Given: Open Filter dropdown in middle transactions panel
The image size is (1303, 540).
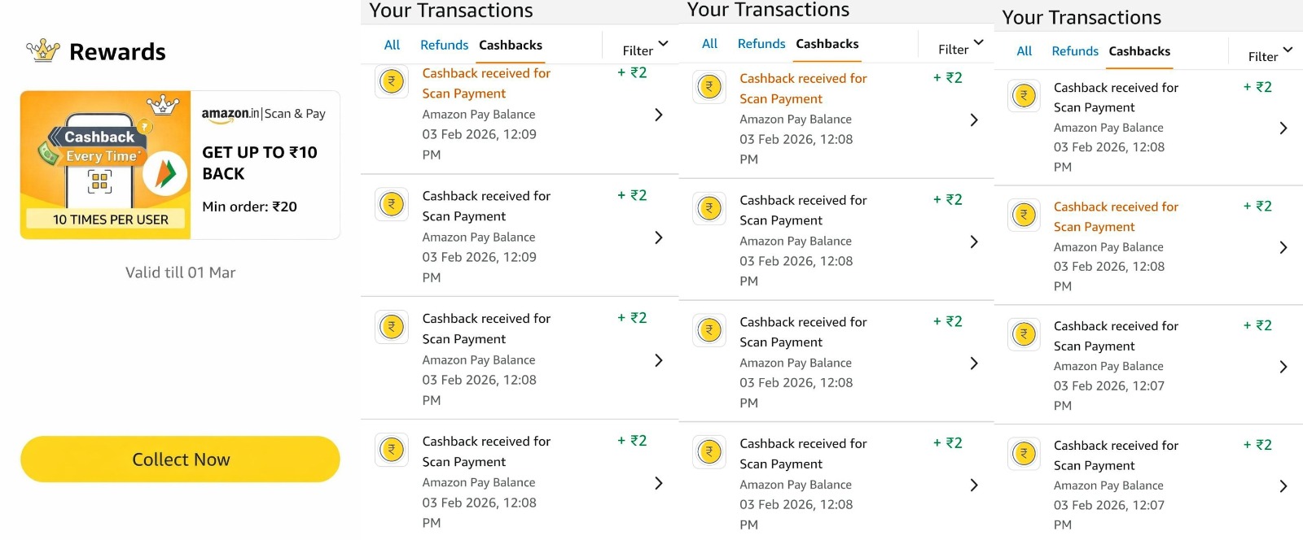Looking at the screenshot, I should (x=961, y=48).
